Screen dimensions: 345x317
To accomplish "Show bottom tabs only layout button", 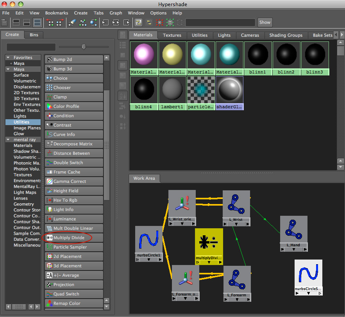I will tap(27, 22).
